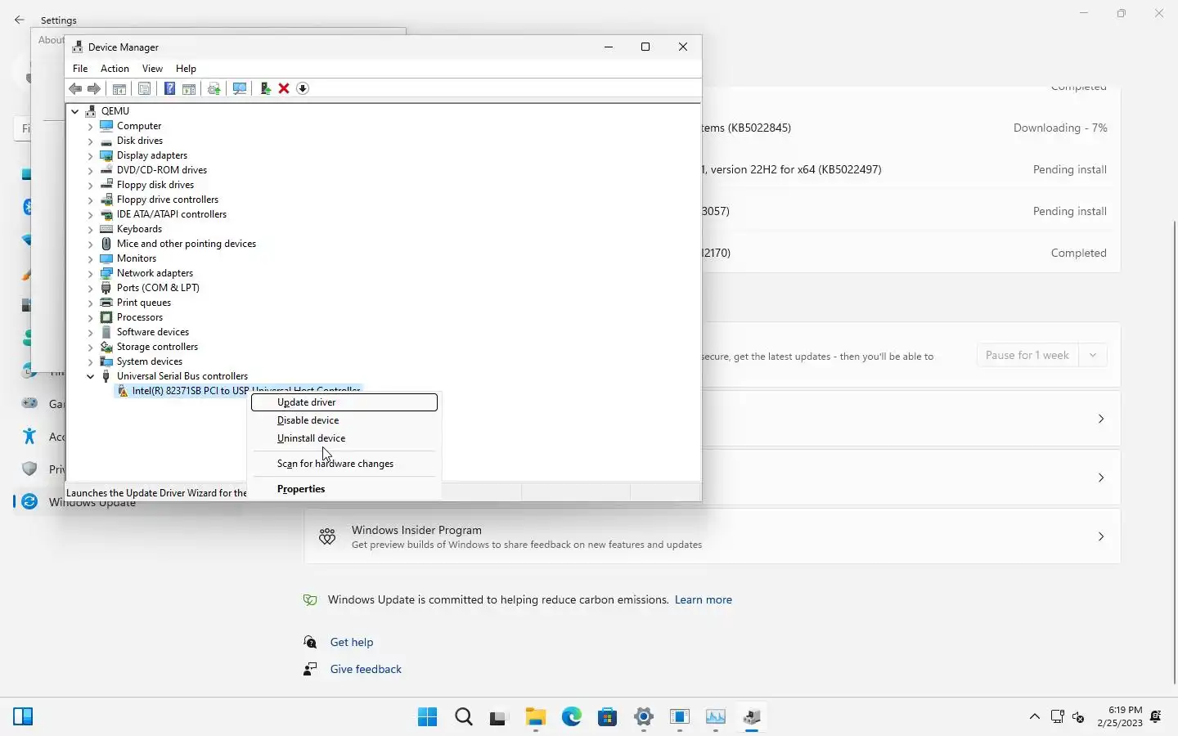Expand the System devices tree node

[91, 361]
